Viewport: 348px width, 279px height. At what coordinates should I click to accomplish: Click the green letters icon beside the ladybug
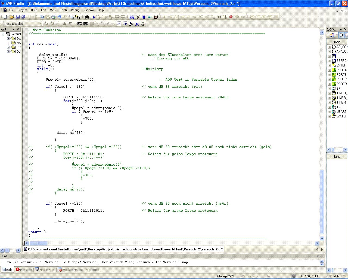coord(150,17)
